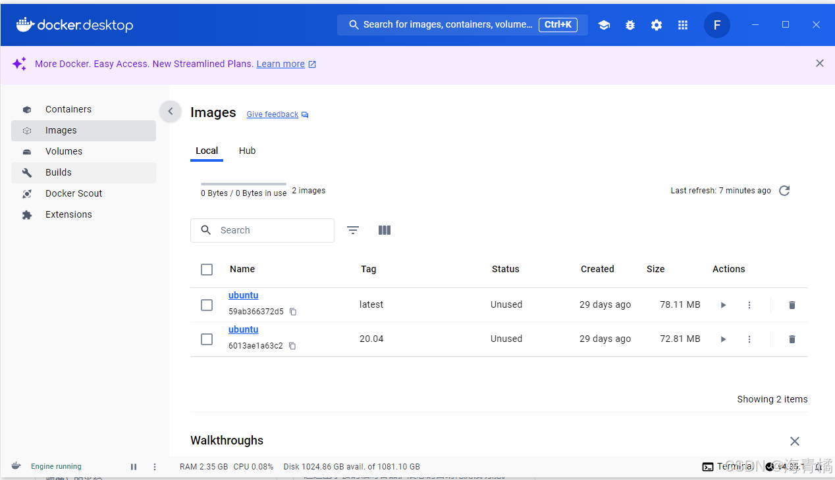This screenshot has width=835, height=480.
Task: Open the Terminal from status bar
Action: point(728,467)
